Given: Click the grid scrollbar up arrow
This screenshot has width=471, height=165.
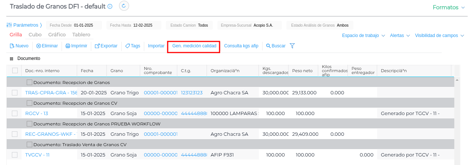Looking at the screenshot, I should (x=457, y=80).
